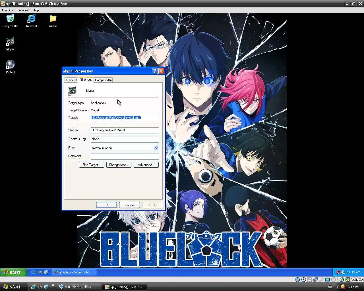Click VirtualBox CD/DVD status indicator

point(303,280)
